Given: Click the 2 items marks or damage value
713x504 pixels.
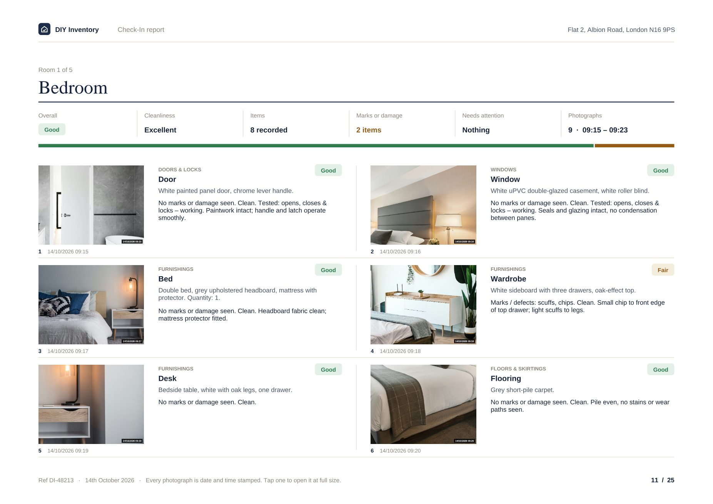Looking at the screenshot, I should [x=369, y=130].
